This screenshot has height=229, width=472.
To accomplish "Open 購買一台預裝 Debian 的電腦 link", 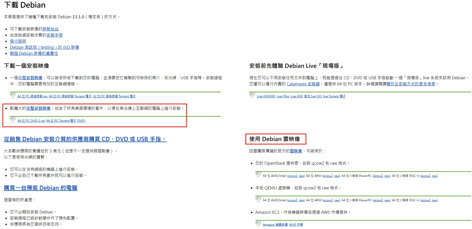I will 41,188.
